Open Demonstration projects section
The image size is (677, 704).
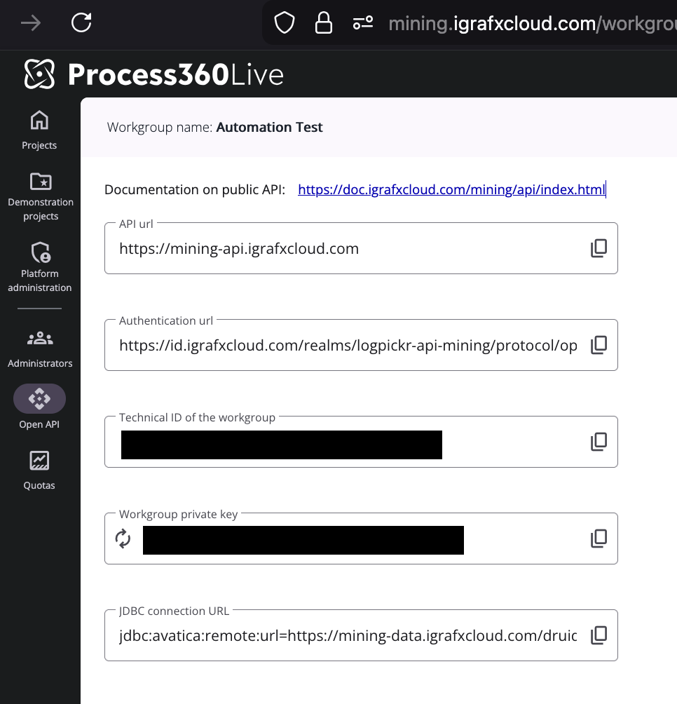pos(41,196)
